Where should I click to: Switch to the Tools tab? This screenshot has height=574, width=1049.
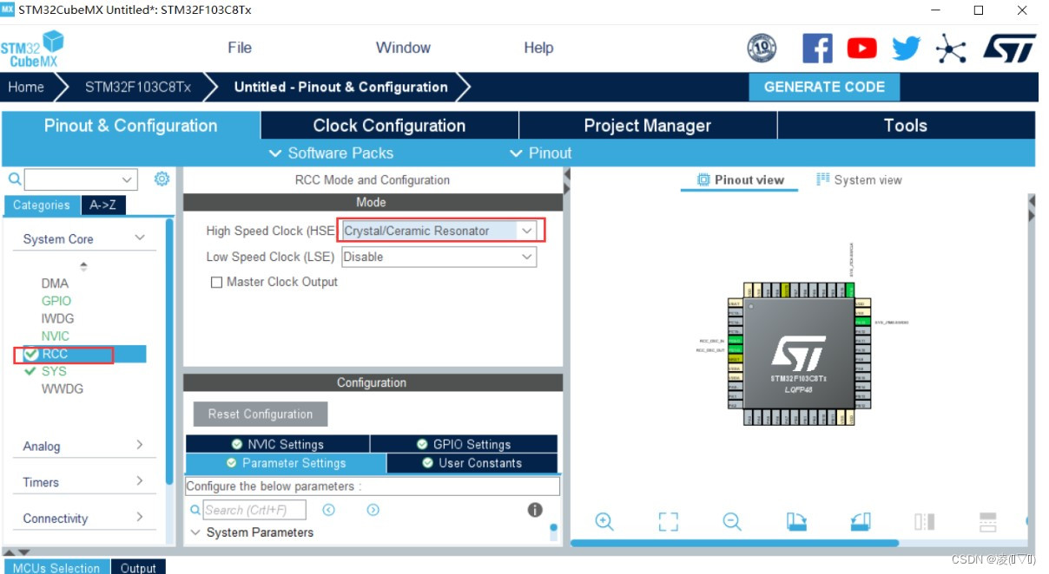click(906, 126)
